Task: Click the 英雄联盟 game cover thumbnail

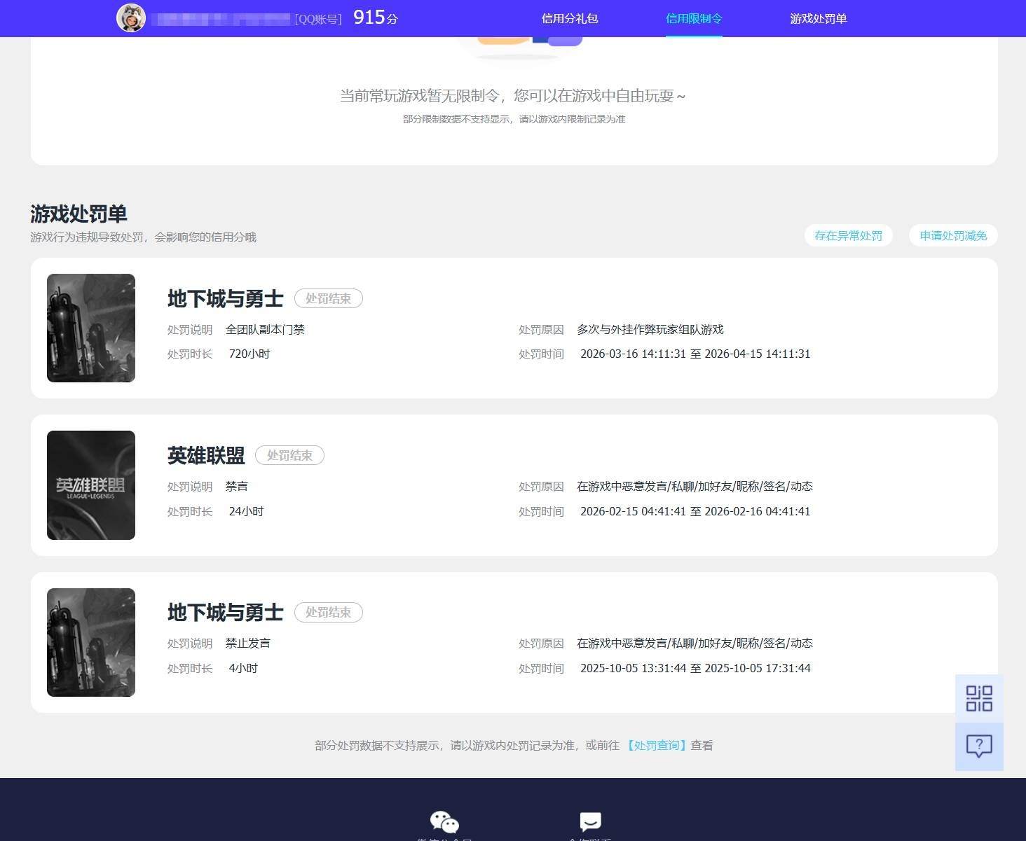Action: pos(91,485)
